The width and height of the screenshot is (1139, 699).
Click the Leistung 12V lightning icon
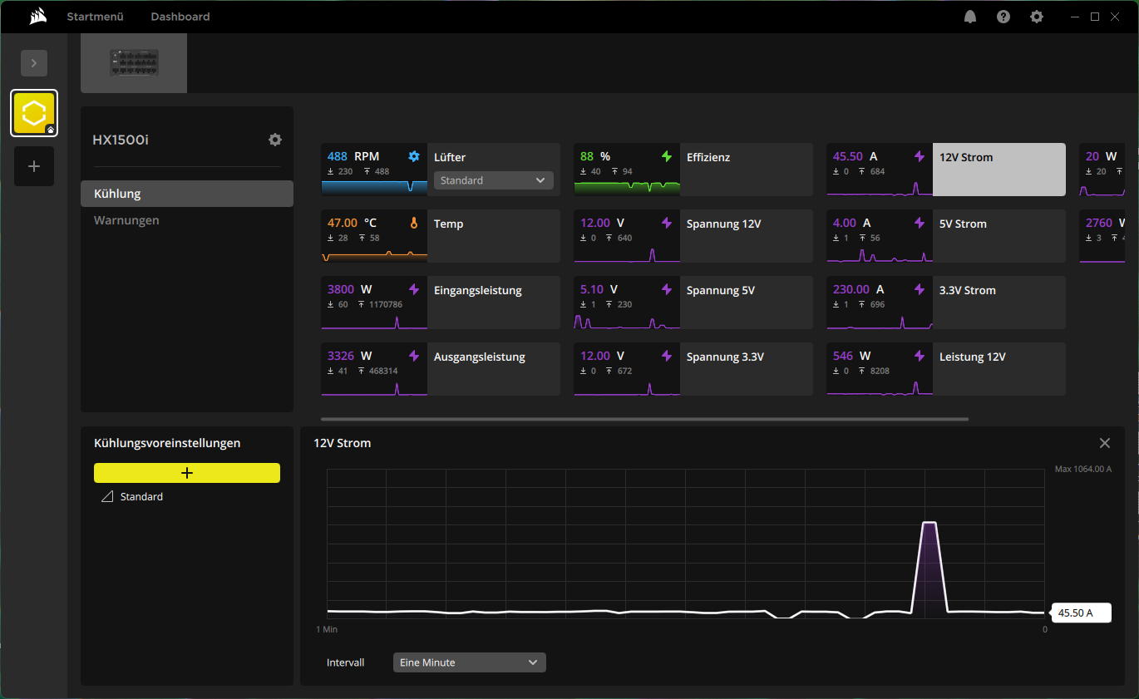tap(920, 356)
